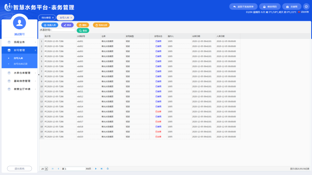Viewport: 312px width, 175px height.
Task: Click into the 水表封号 search field
Action: [63, 30]
